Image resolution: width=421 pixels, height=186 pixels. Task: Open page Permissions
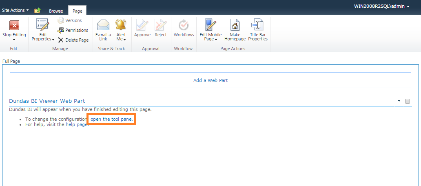click(x=73, y=30)
